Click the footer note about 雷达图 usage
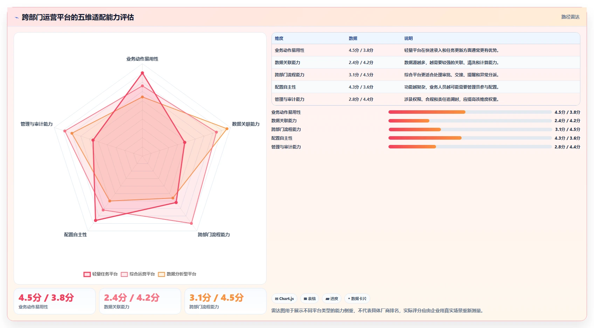 tap(378, 310)
